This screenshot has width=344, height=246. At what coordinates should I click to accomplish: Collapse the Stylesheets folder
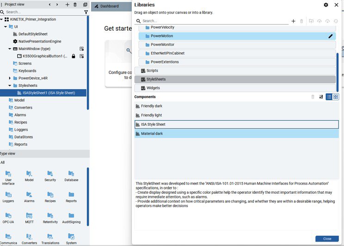tap(10, 86)
